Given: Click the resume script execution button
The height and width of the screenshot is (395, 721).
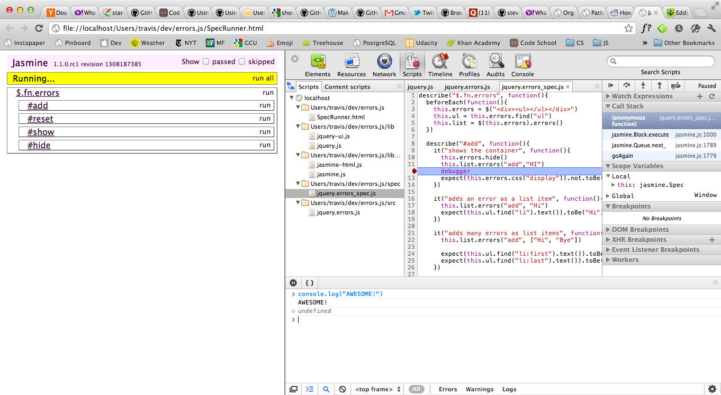Looking at the screenshot, I should point(611,85).
